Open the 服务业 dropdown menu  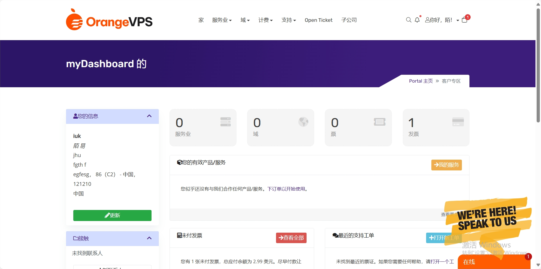(x=222, y=20)
